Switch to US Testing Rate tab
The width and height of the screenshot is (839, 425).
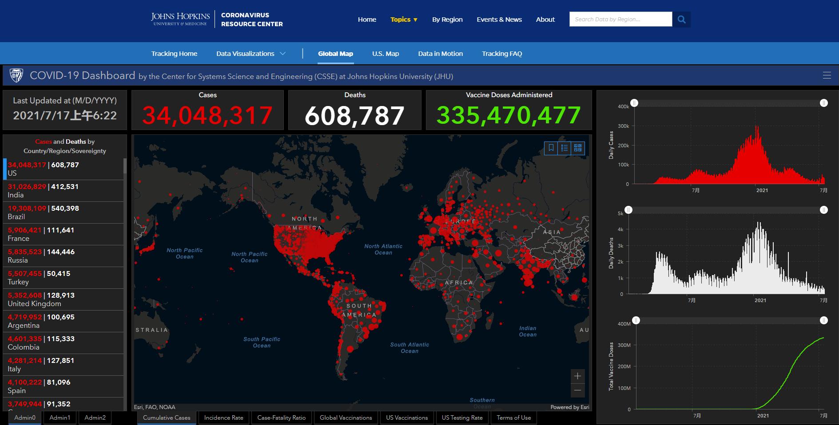(462, 418)
